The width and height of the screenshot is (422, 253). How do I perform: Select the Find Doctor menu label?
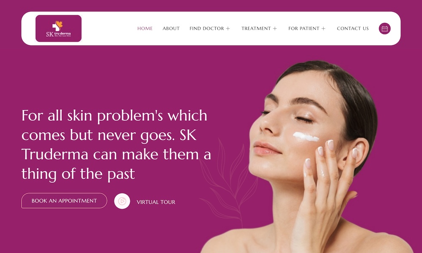click(207, 29)
